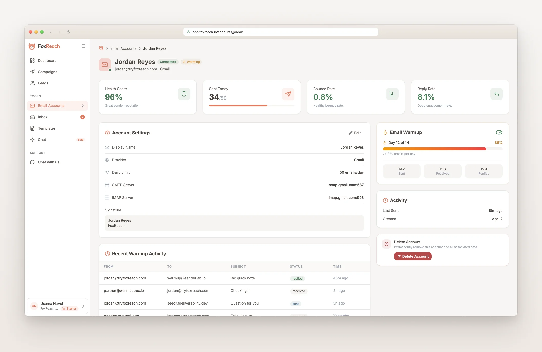This screenshot has height=352, width=542.
Task: Open Campaigns in the sidebar
Action: click(x=47, y=72)
